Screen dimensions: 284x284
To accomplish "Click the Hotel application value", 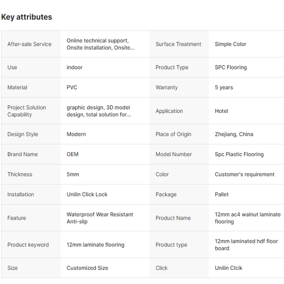I will coord(221,111).
